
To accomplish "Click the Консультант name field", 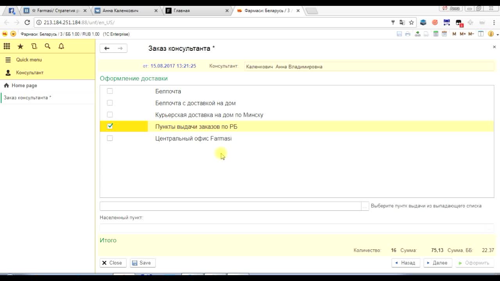I will (369, 67).
